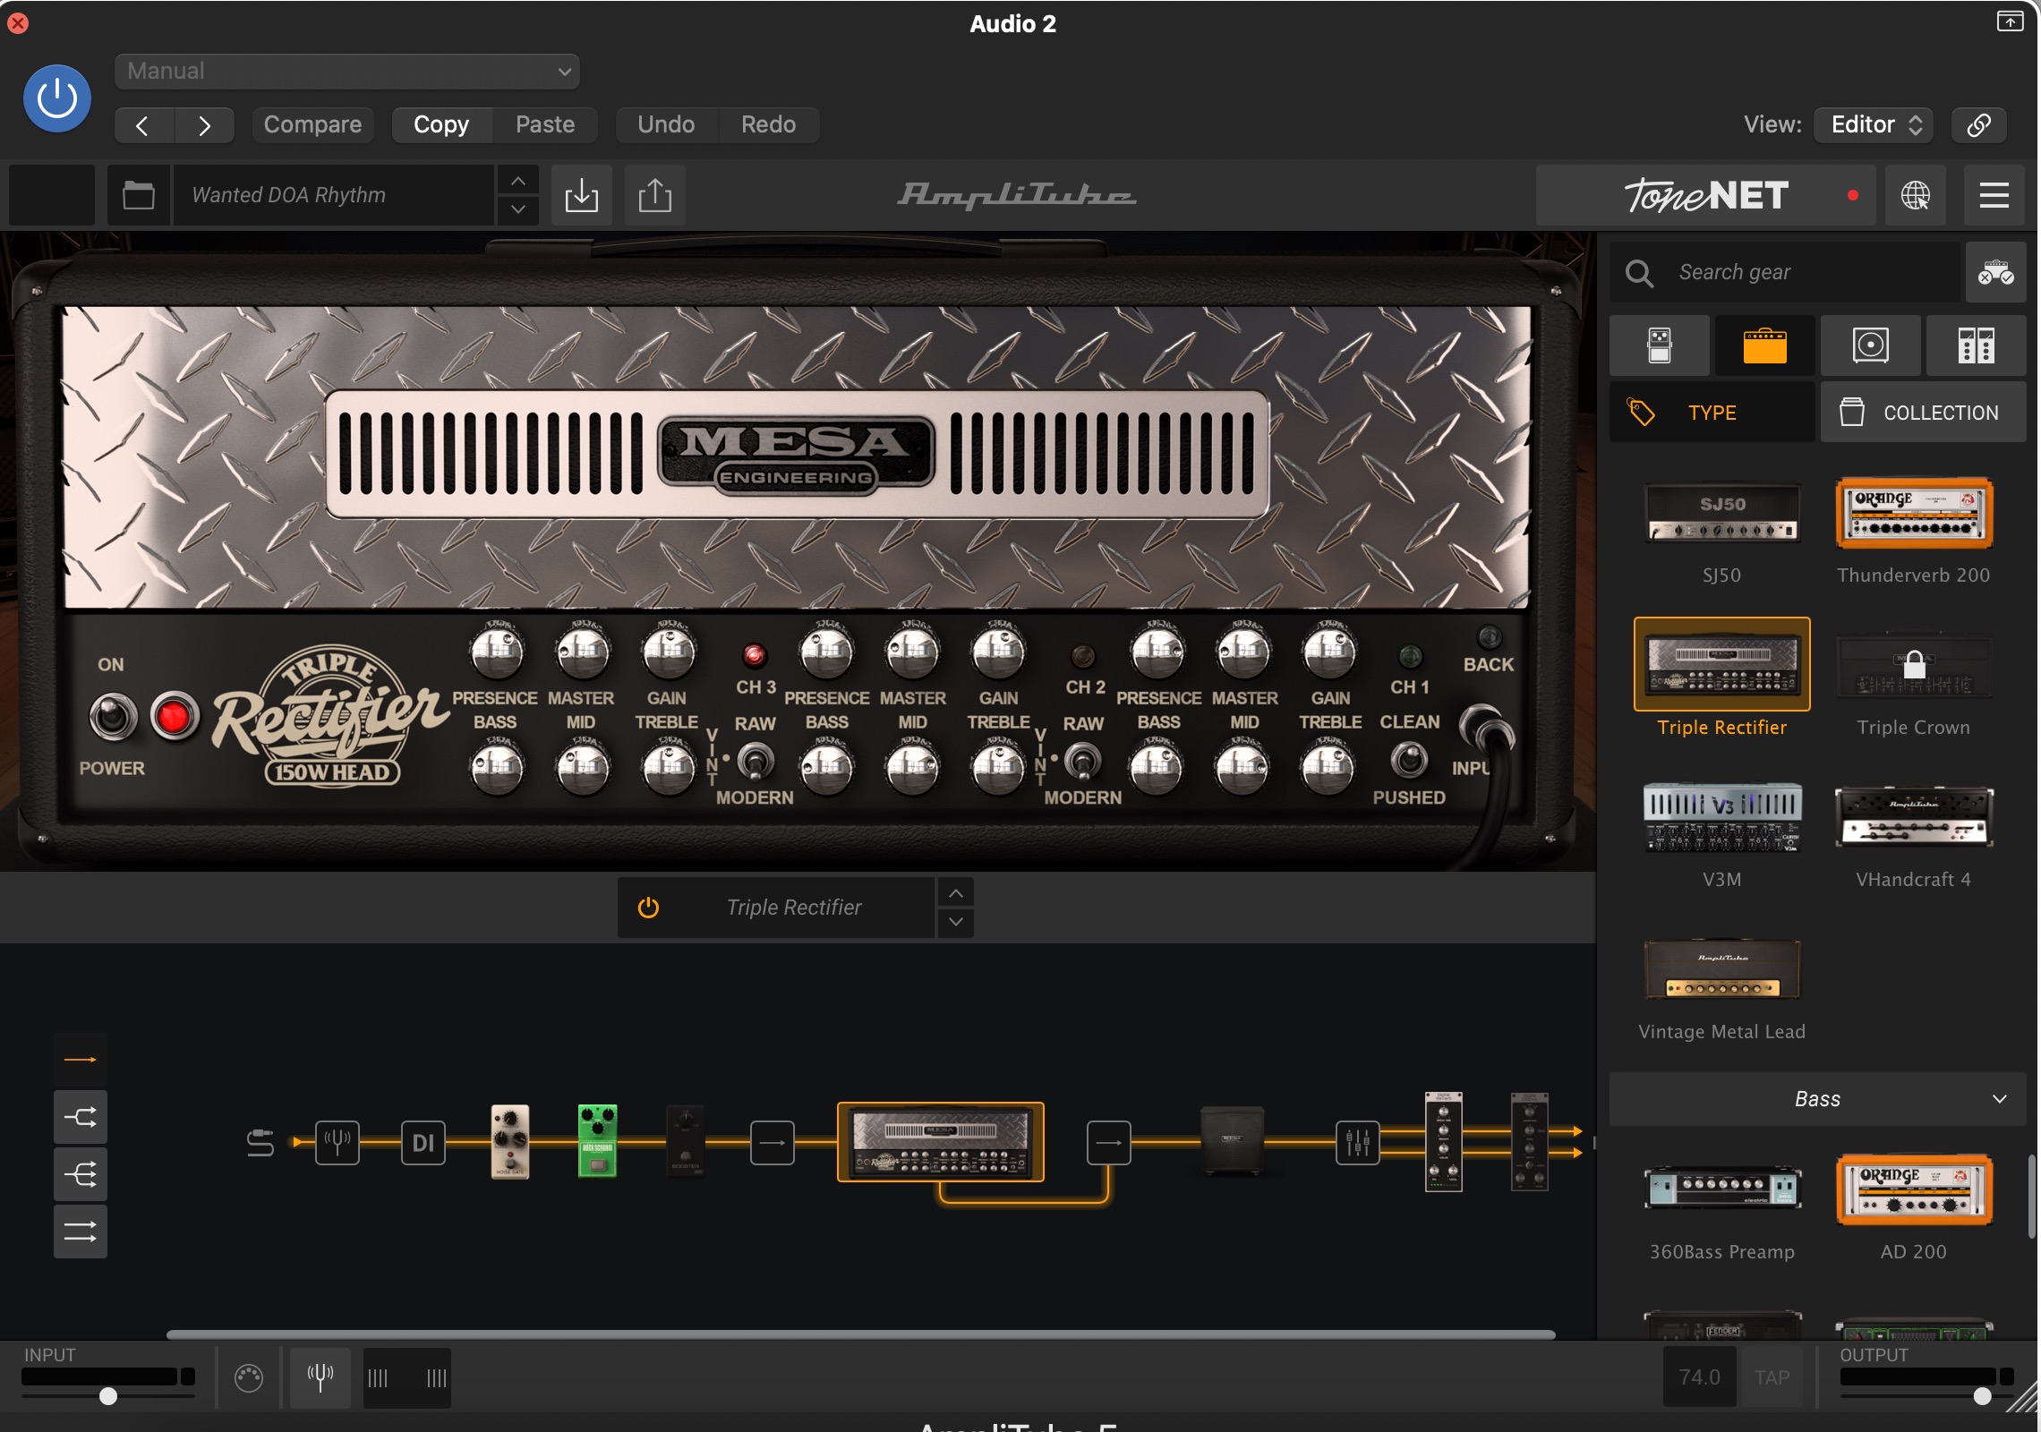The width and height of the screenshot is (2041, 1432).
Task: Toggle Triple Rectifier module power icon
Action: point(648,908)
